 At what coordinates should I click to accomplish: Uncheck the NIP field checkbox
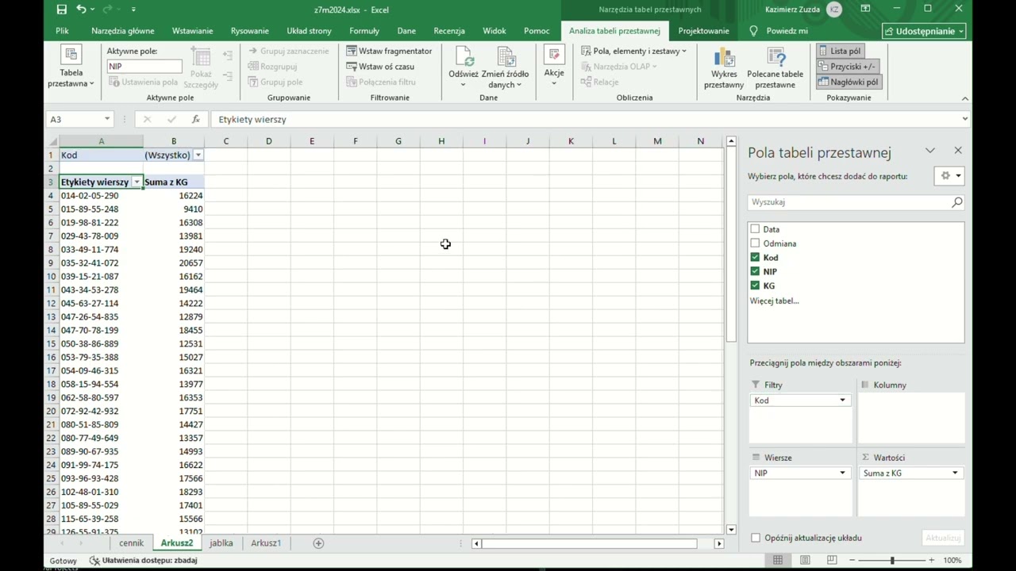pyautogui.click(x=755, y=271)
